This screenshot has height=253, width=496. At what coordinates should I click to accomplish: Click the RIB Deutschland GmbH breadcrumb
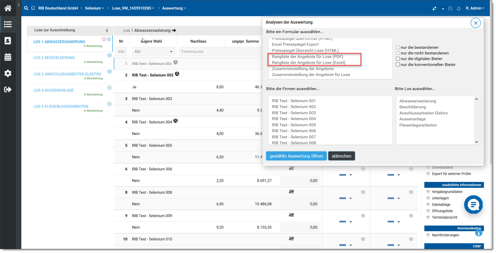(58, 8)
